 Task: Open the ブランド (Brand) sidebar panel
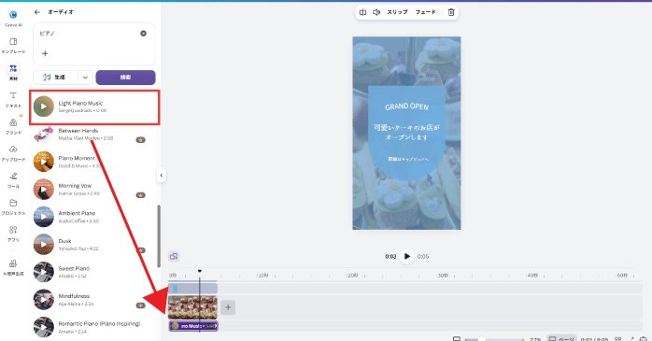13,126
